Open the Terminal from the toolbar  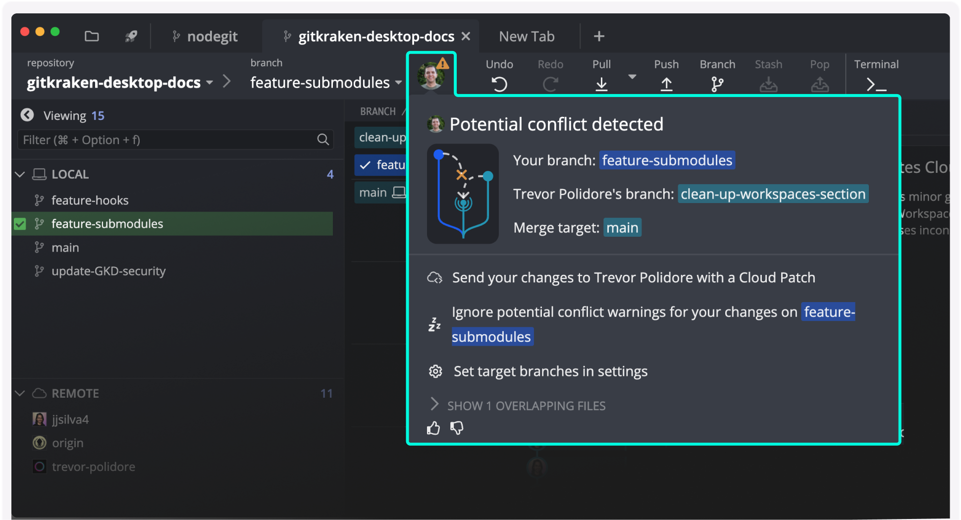[876, 75]
